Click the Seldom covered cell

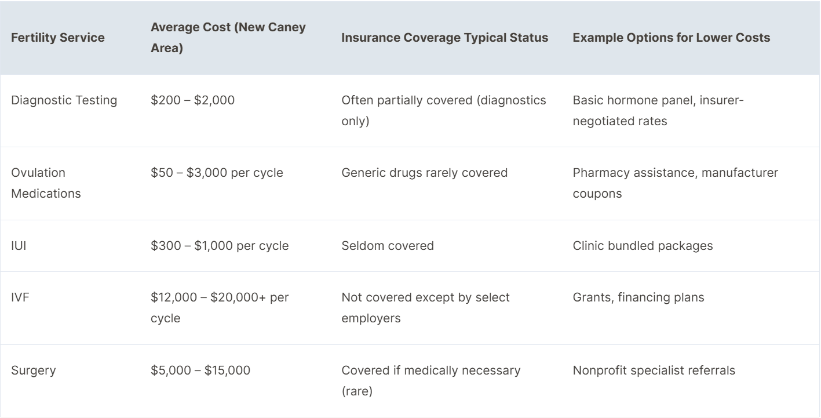pos(388,245)
